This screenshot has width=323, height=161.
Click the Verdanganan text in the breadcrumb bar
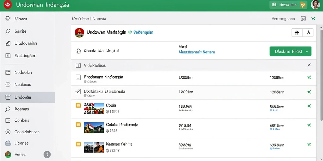click(283, 19)
